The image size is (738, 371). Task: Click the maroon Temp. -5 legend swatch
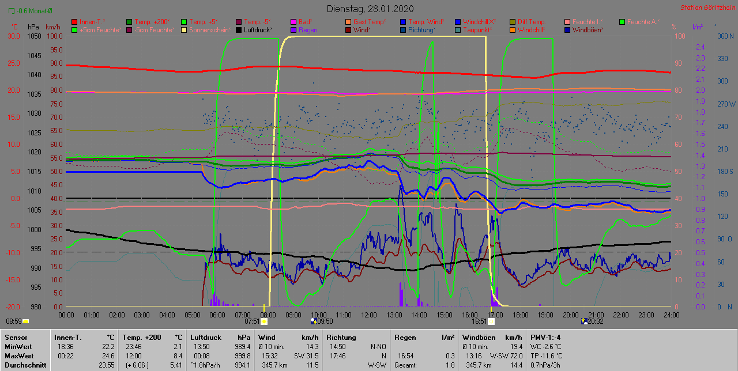pyautogui.click(x=238, y=22)
